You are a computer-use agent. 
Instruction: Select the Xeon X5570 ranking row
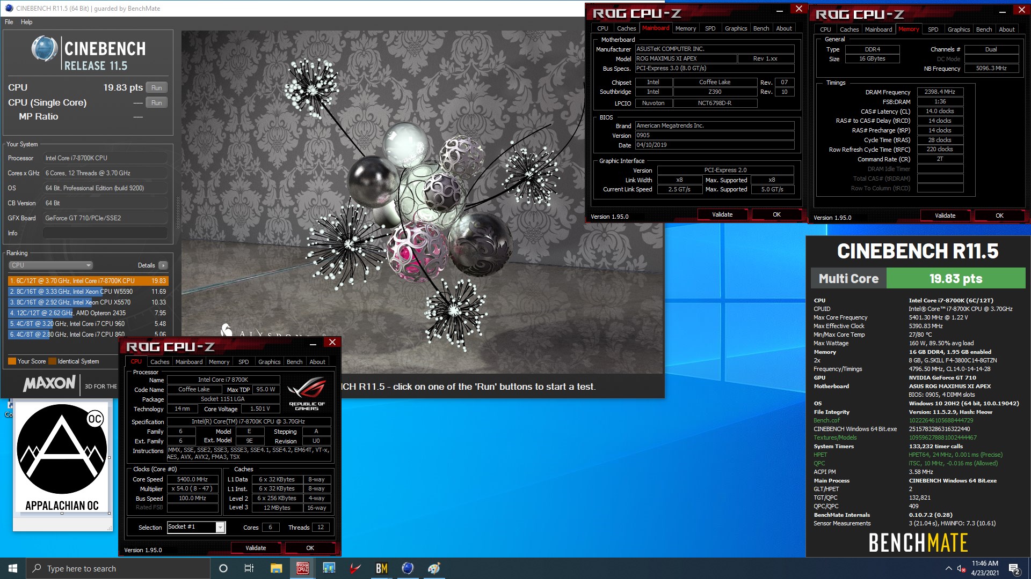click(88, 302)
